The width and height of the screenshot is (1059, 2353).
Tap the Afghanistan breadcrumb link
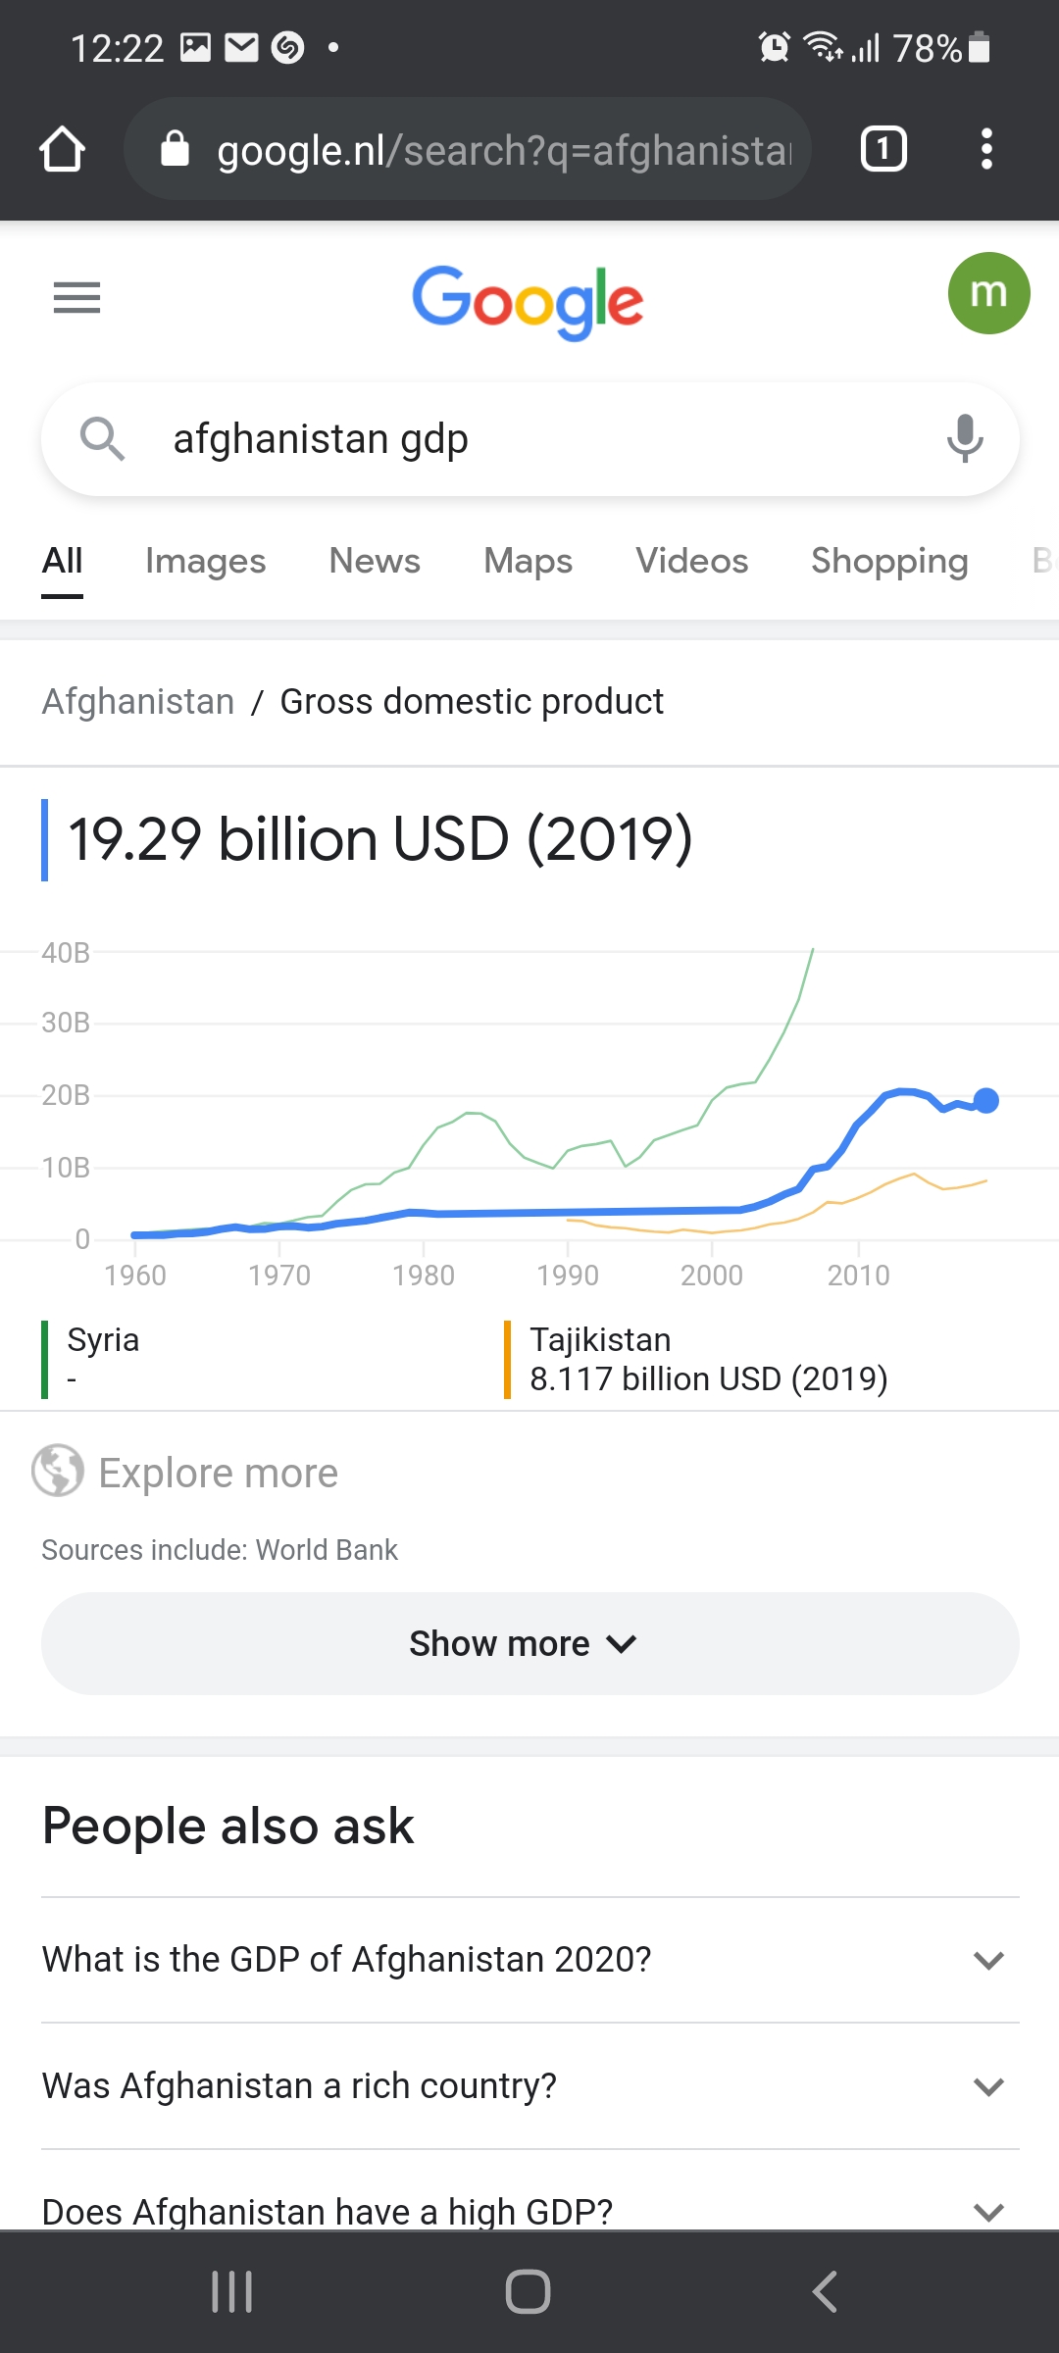click(x=138, y=702)
